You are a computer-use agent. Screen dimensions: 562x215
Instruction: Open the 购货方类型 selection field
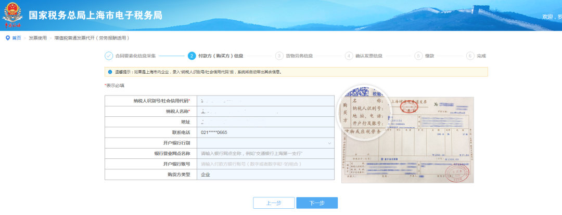pos(265,174)
